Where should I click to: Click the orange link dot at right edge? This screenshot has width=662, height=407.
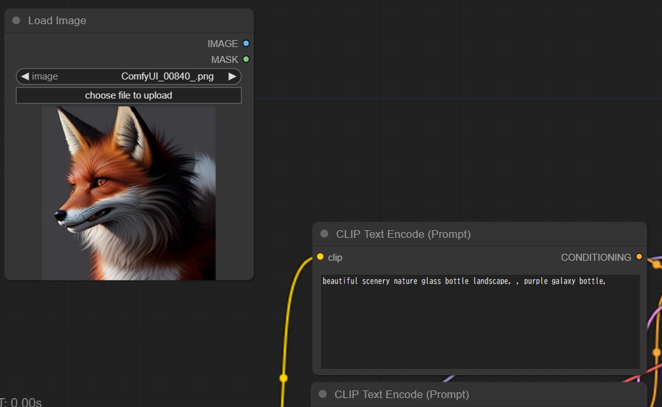click(x=657, y=352)
